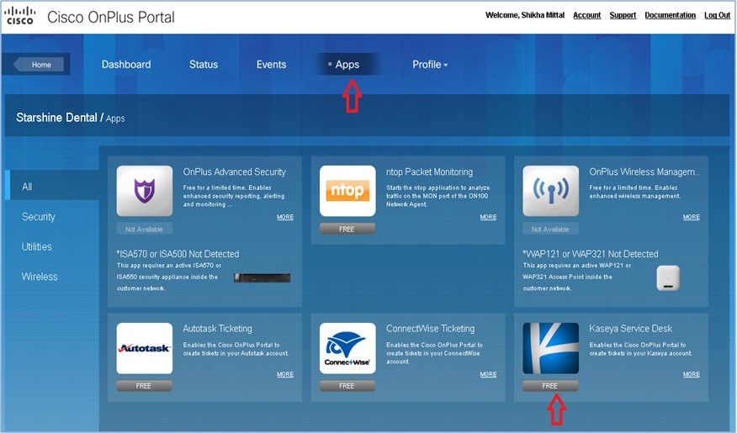Open the Support link
The image size is (737, 433).
(x=623, y=15)
